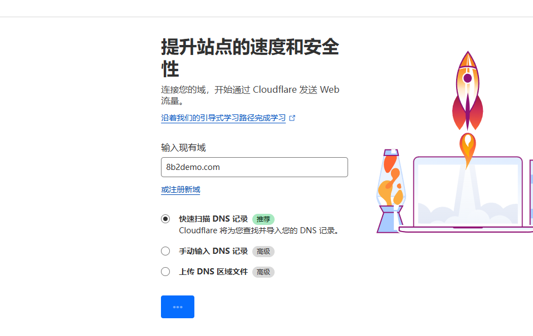533x336 pixels.
Task: Select the "上传 DNS 区域文件" option
Action: [165, 271]
